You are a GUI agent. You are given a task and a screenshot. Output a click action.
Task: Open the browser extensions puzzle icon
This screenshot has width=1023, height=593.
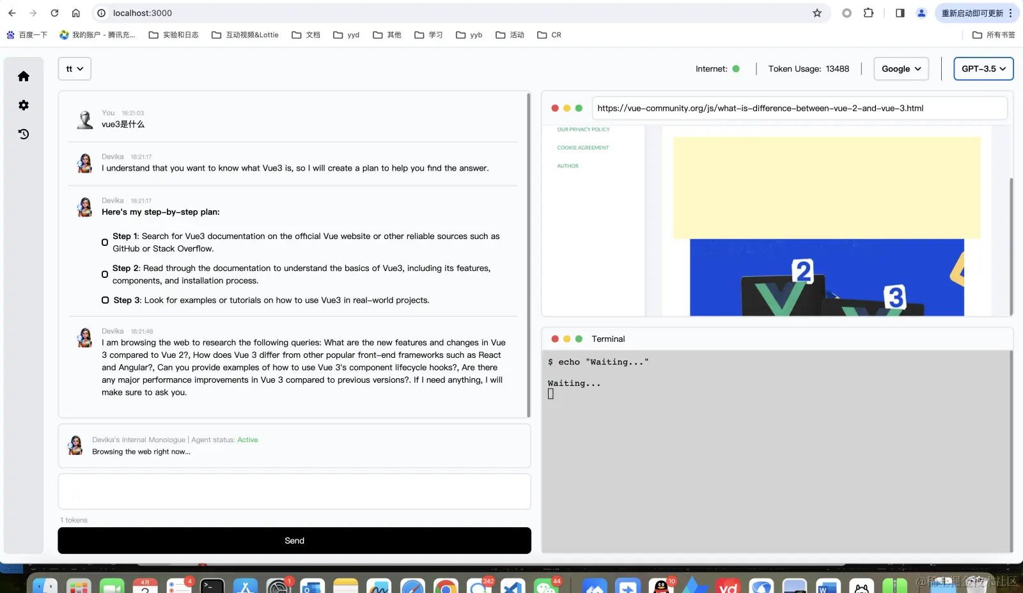[868, 13]
